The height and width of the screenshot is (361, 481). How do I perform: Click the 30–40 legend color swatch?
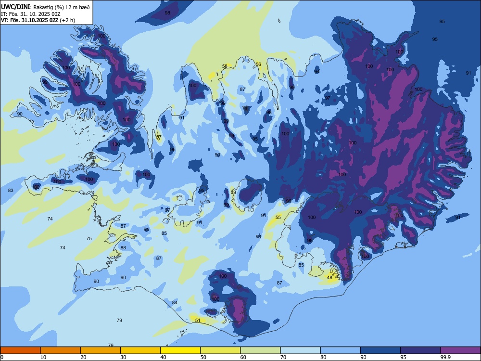[x=140, y=350]
